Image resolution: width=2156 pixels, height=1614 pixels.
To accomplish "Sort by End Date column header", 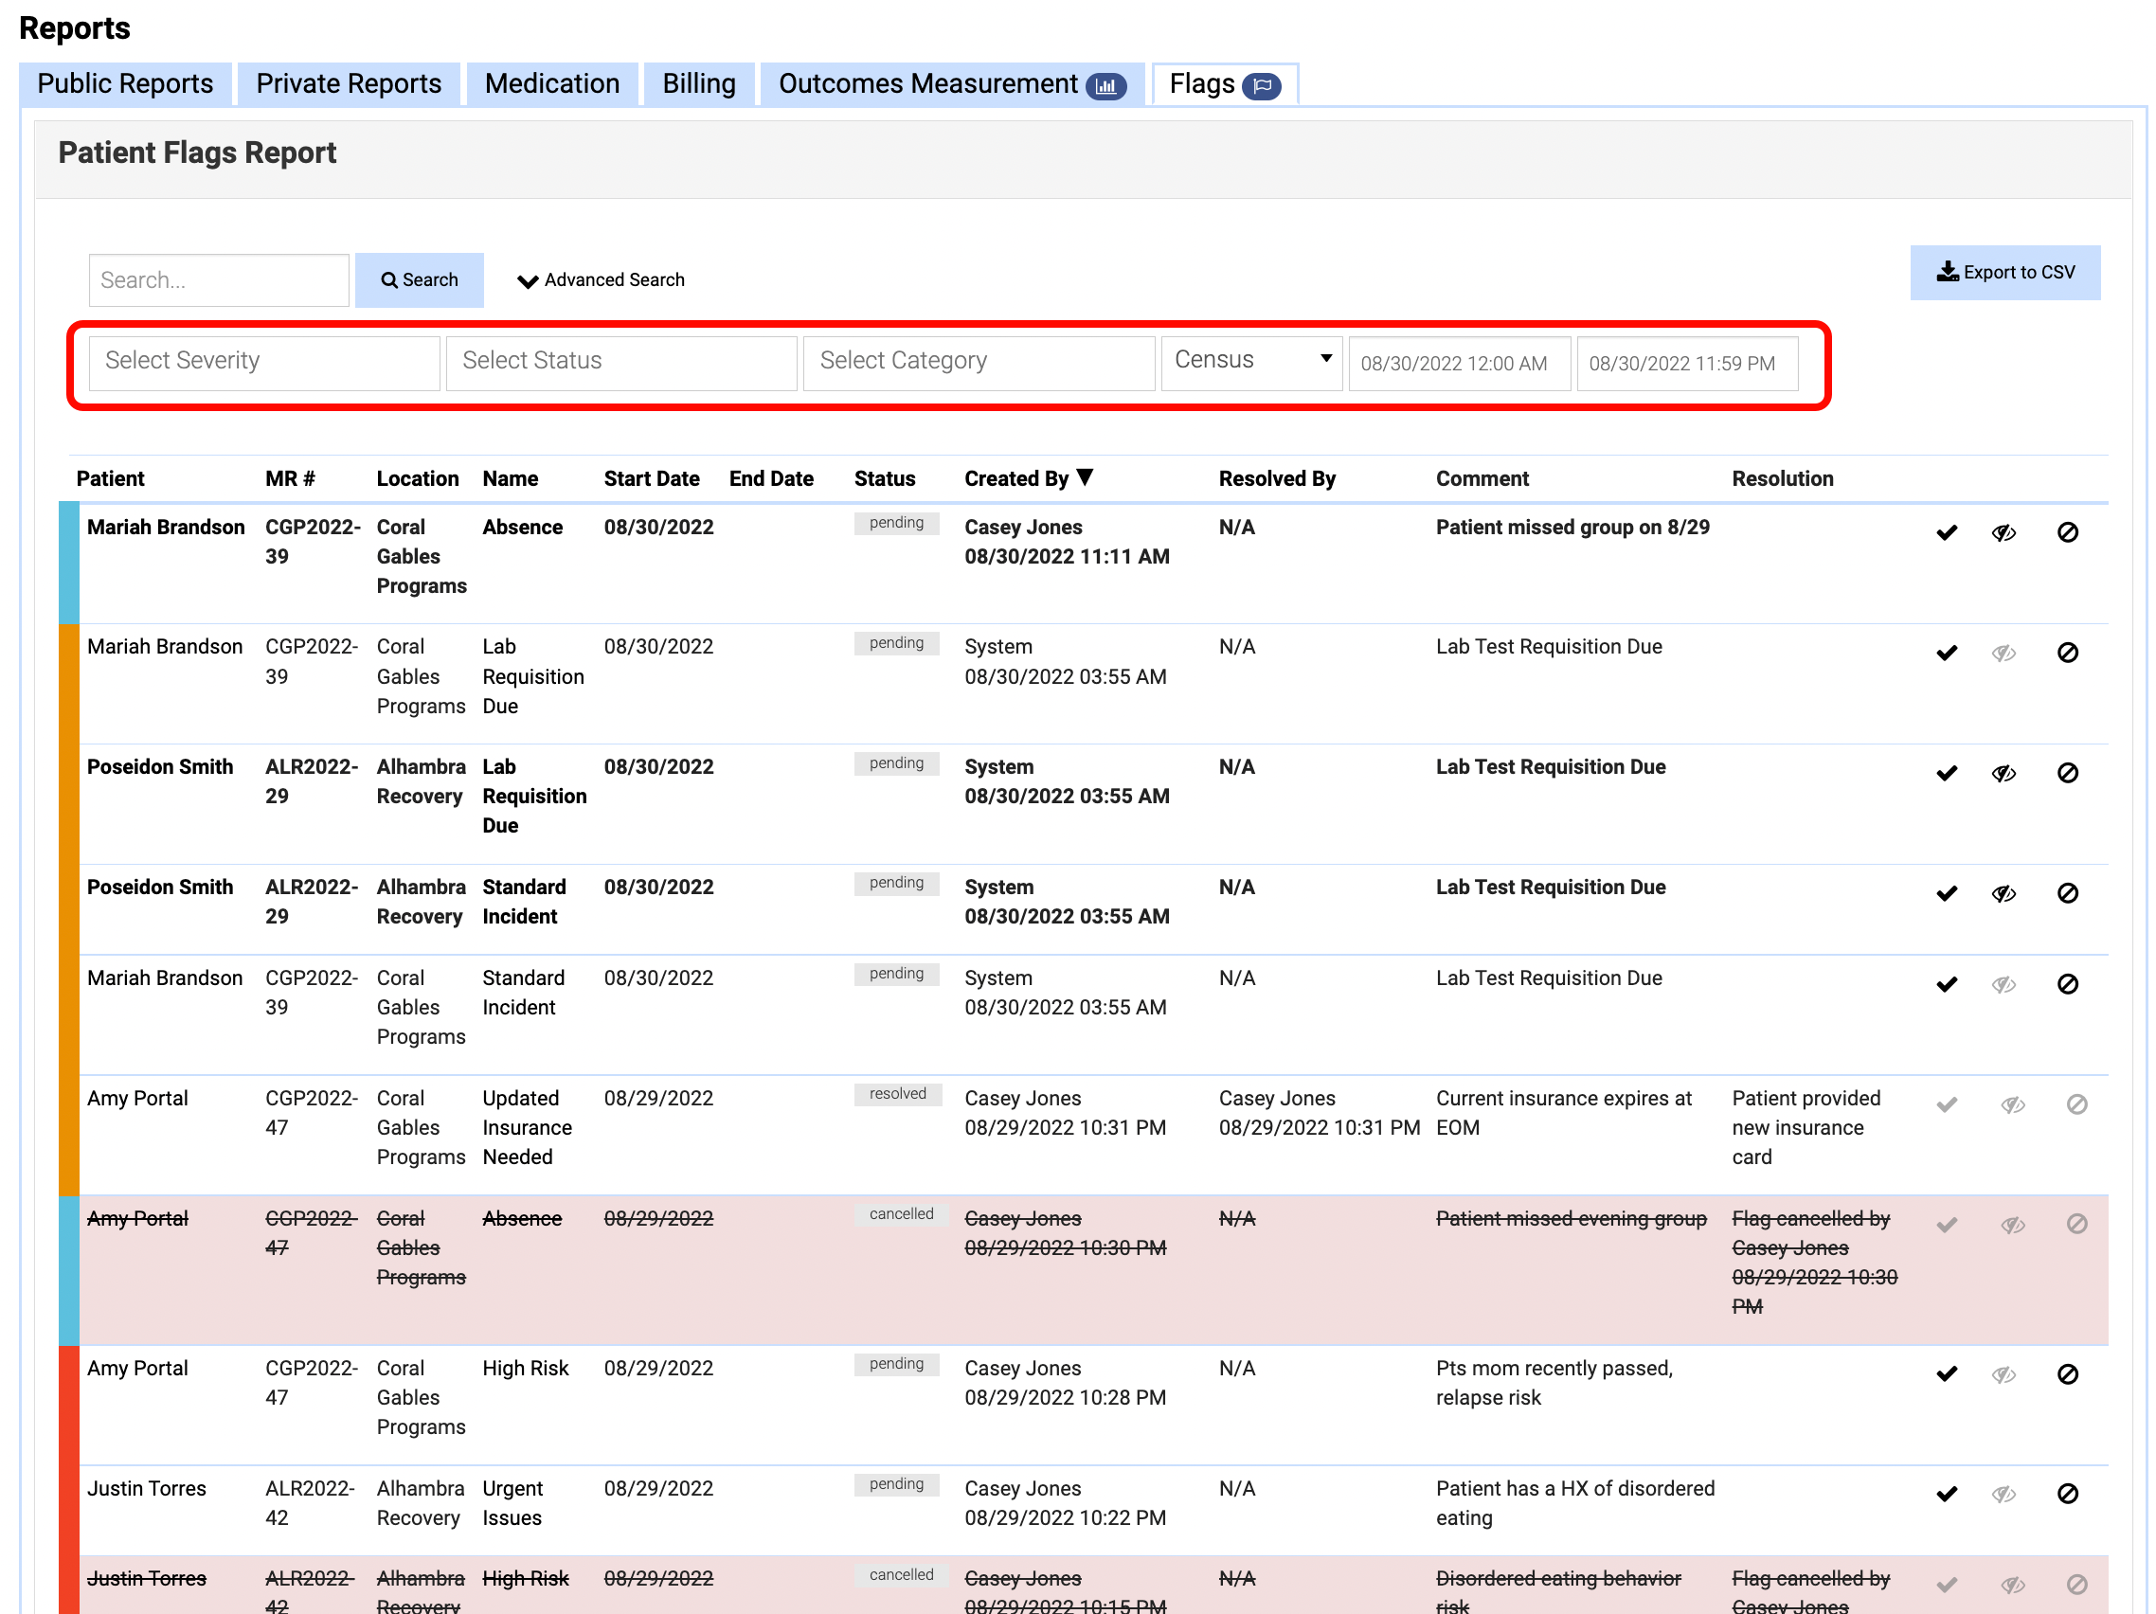I will 771,478.
